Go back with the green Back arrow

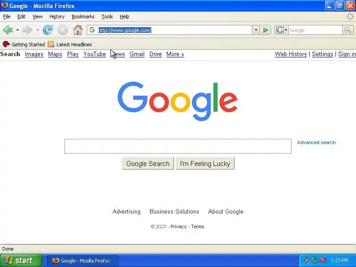(8, 30)
